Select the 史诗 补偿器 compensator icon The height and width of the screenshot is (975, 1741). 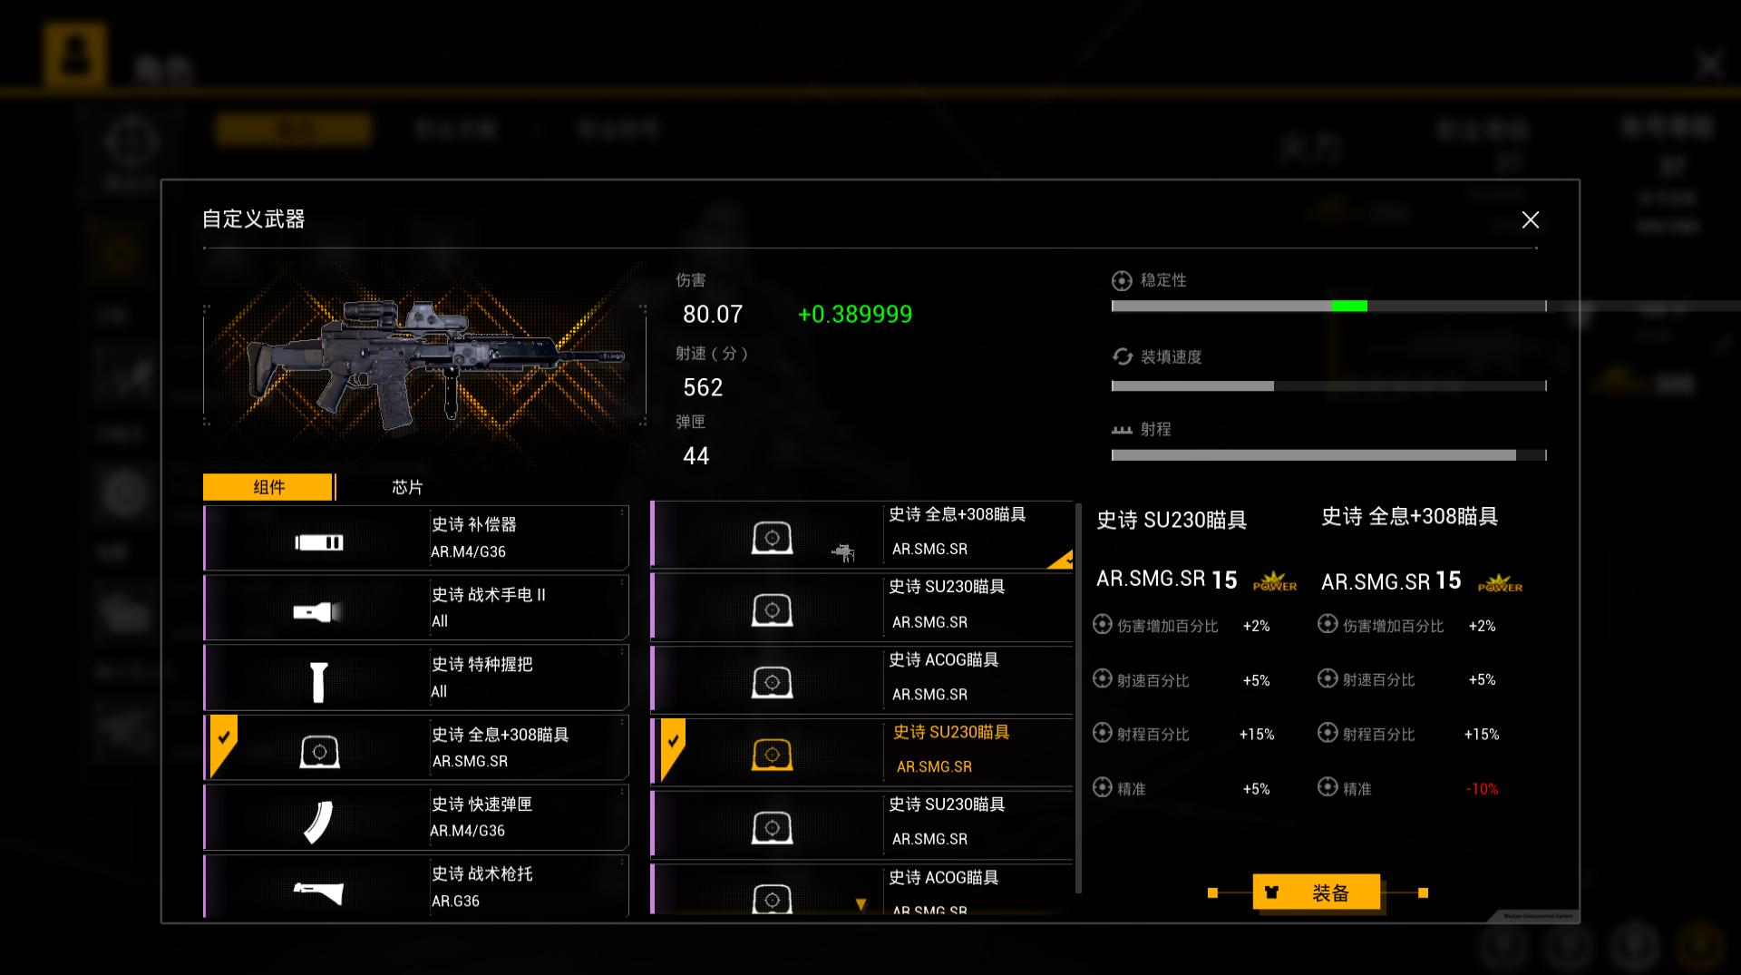[x=319, y=542]
